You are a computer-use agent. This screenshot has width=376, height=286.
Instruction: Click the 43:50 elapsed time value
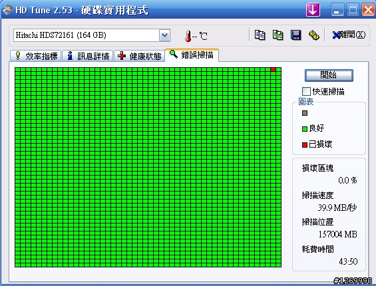[348, 261]
